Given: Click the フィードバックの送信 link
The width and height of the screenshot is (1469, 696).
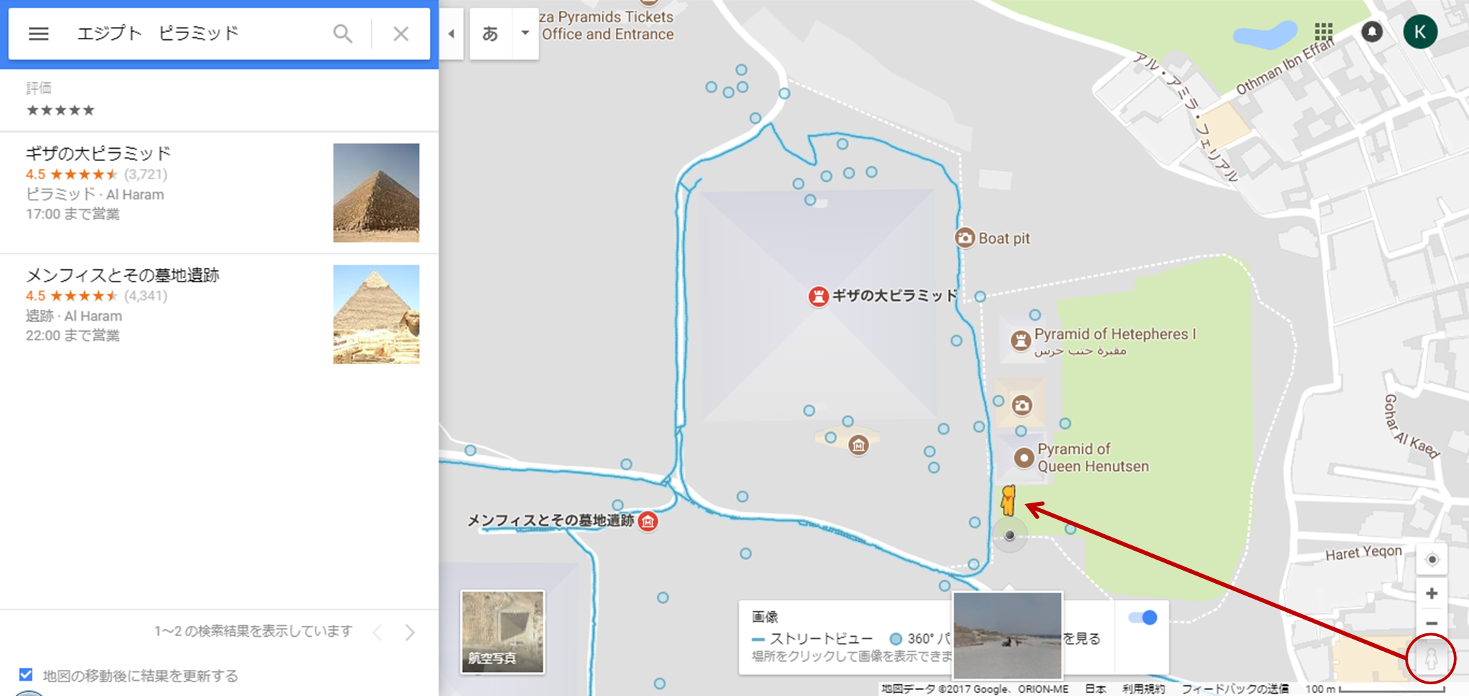Looking at the screenshot, I should pyautogui.click(x=1236, y=688).
